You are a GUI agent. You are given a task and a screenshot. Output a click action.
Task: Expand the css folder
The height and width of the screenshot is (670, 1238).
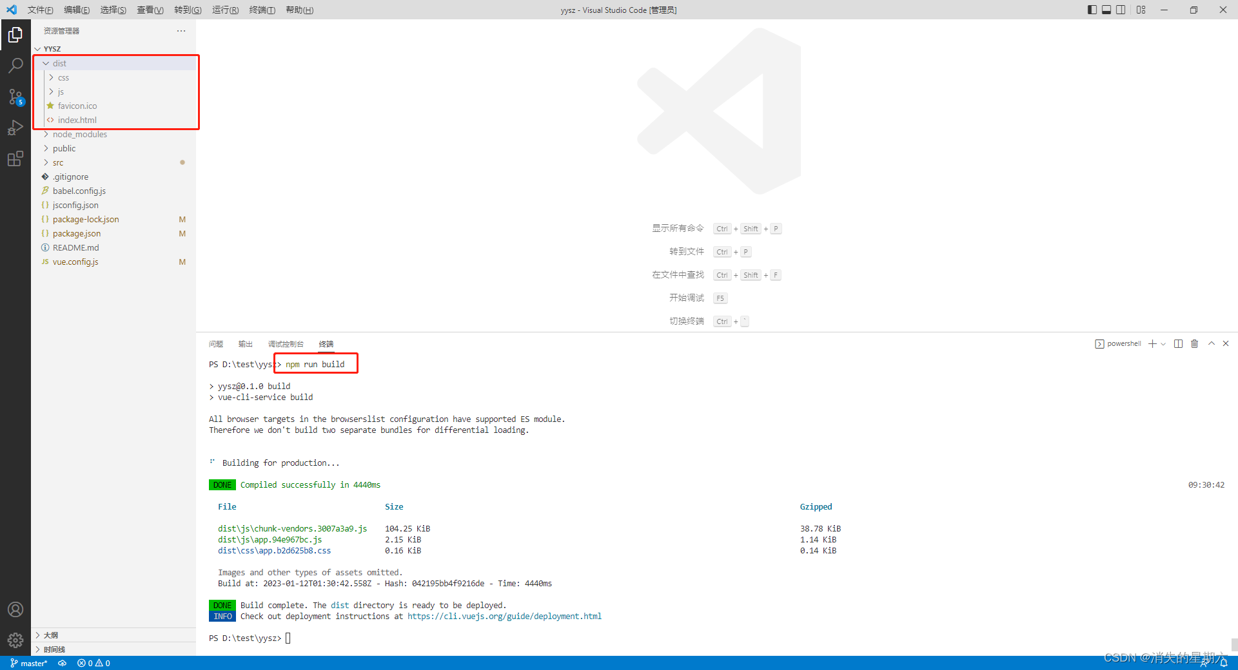pyautogui.click(x=113, y=77)
